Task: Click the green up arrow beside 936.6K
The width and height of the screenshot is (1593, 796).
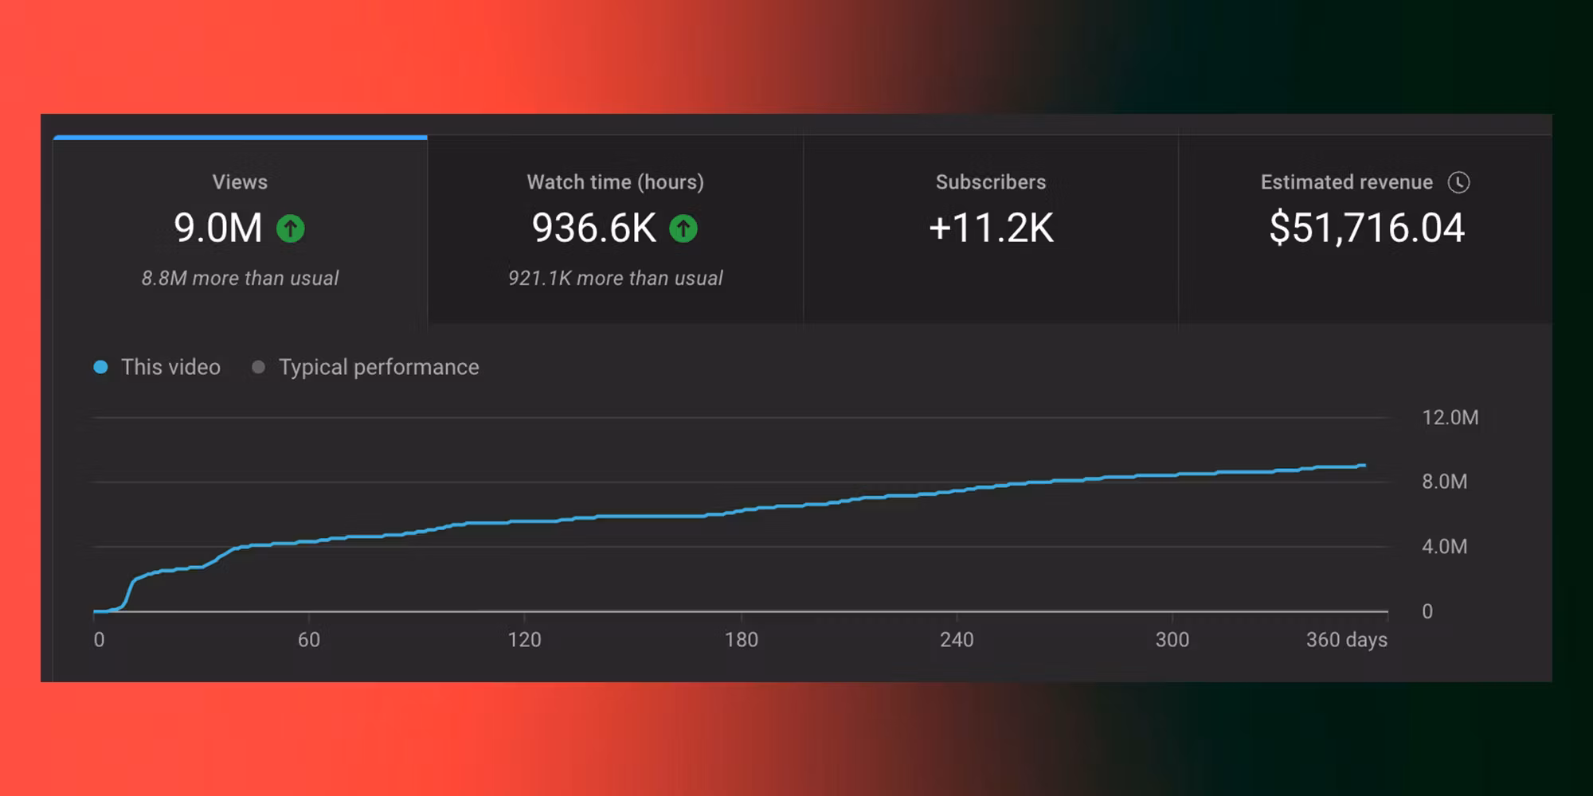Action: click(x=683, y=229)
